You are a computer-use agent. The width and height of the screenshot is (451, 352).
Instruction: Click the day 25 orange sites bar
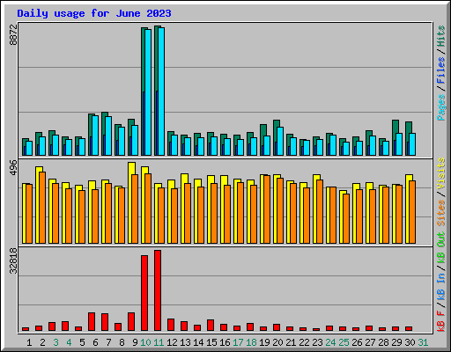[346, 218]
